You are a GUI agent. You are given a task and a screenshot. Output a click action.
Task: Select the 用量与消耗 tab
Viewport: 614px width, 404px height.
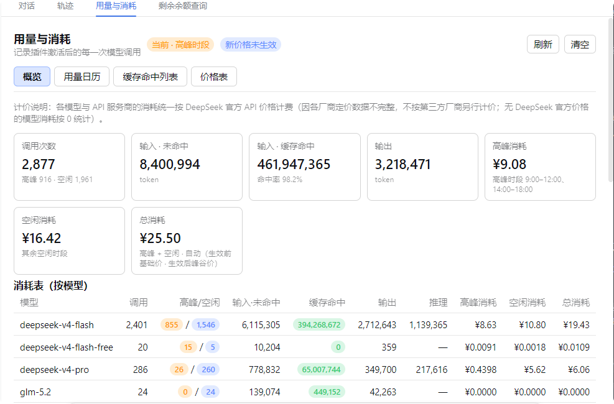pyautogui.click(x=116, y=6)
